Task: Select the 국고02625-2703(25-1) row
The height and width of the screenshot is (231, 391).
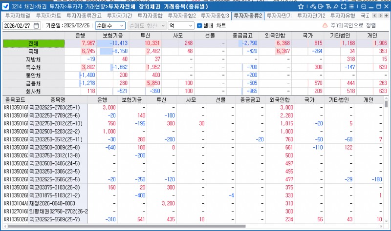Action: coord(193,108)
